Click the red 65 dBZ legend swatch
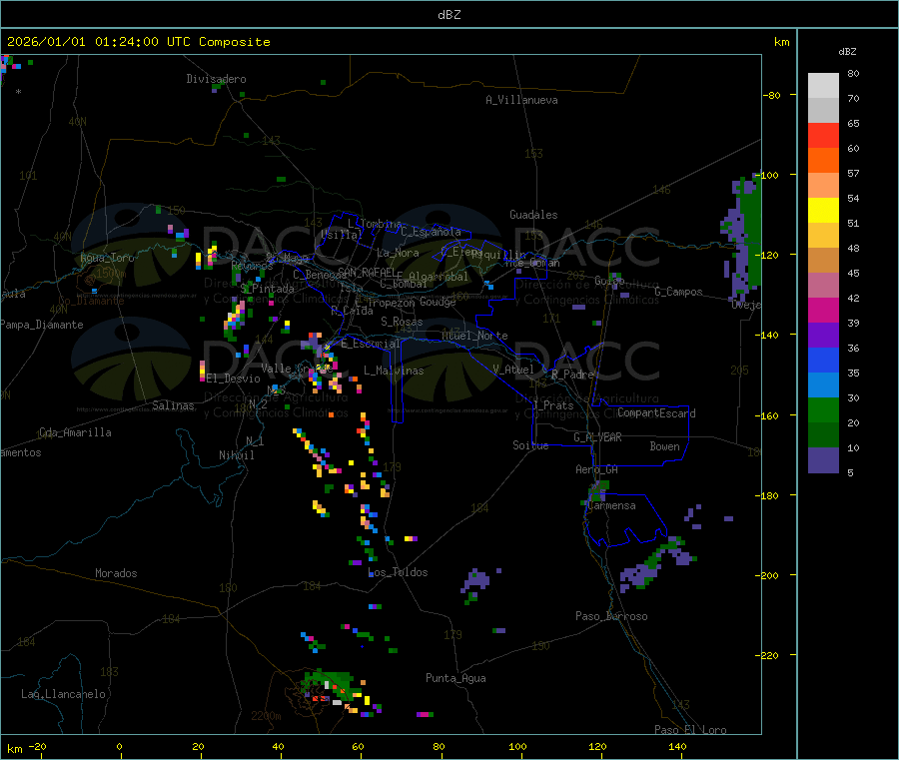This screenshot has width=899, height=760. [823, 135]
